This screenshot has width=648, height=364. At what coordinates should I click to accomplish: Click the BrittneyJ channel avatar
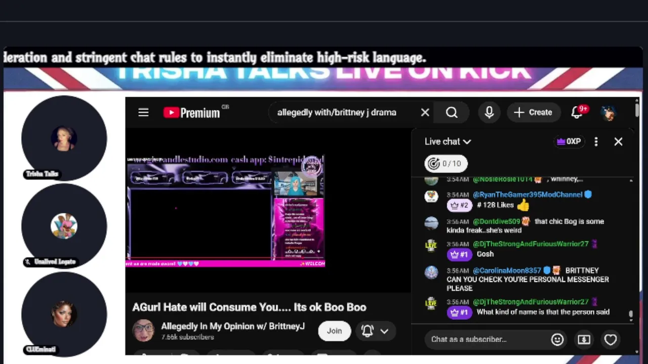coord(143,331)
